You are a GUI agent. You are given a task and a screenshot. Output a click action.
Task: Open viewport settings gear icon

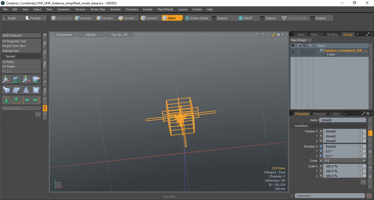(279, 35)
